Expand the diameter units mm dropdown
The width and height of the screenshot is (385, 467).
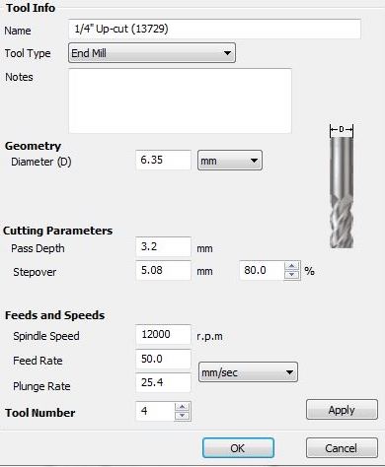point(230,161)
